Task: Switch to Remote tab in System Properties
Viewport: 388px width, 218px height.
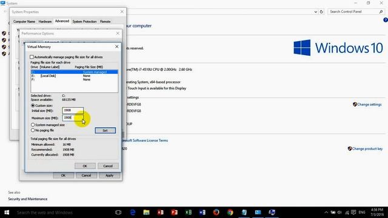Action: pyautogui.click(x=105, y=22)
